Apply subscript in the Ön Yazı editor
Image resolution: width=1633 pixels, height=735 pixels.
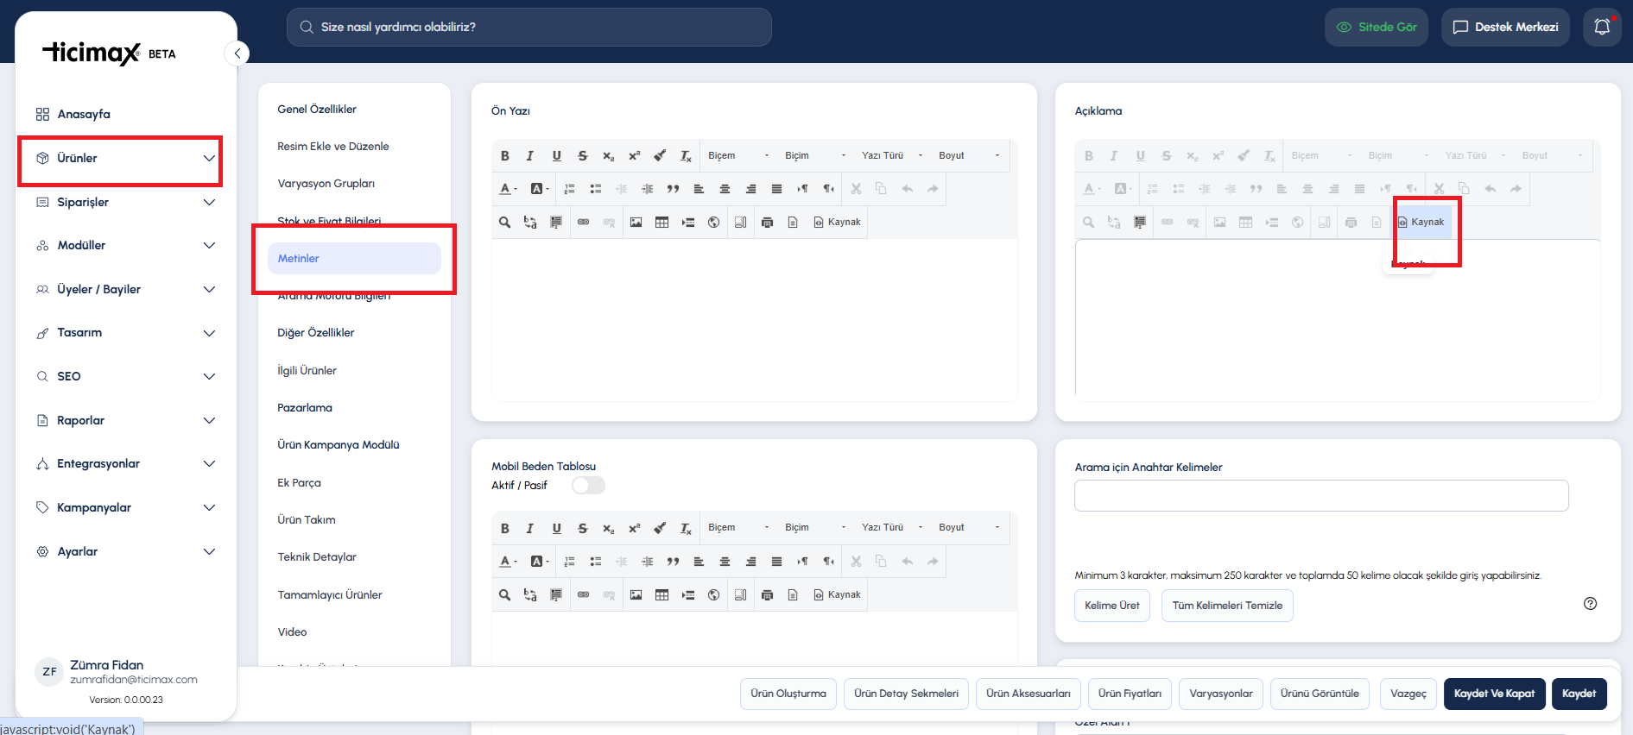[608, 156]
